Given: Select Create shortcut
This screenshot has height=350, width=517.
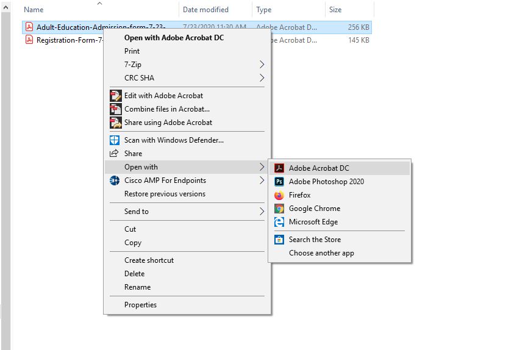Looking at the screenshot, I should (187, 260).
